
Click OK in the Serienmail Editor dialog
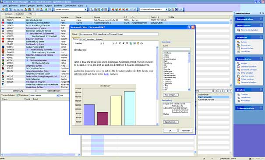tap(170, 131)
